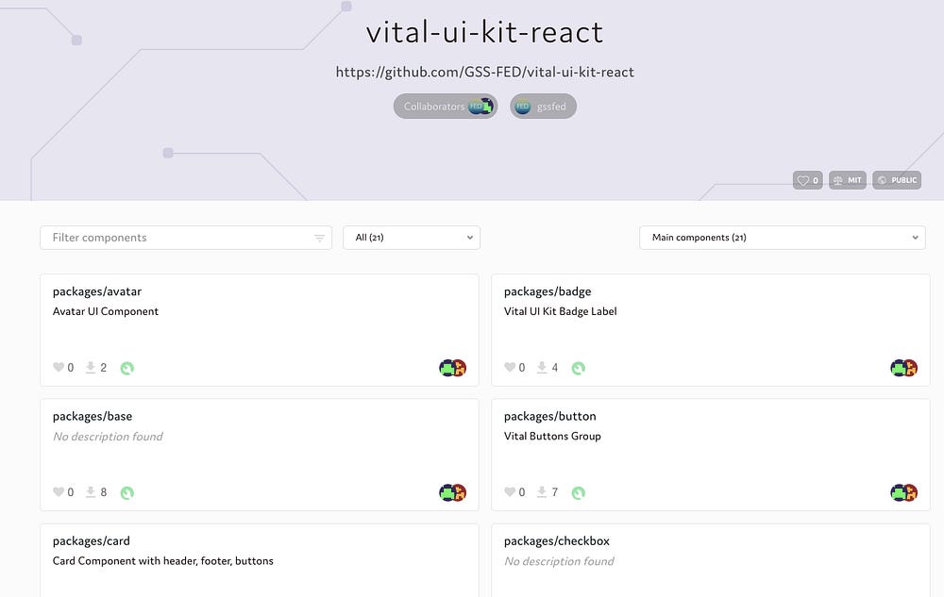Image resolution: width=944 pixels, height=597 pixels.
Task: Click the filter lines icon in search box
Action: click(320, 238)
